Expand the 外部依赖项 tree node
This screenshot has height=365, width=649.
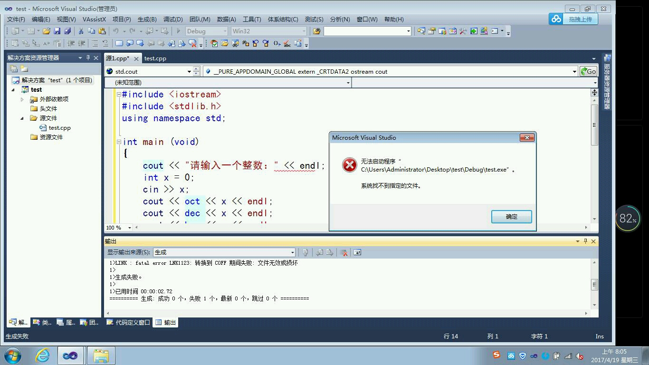click(22, 99)
